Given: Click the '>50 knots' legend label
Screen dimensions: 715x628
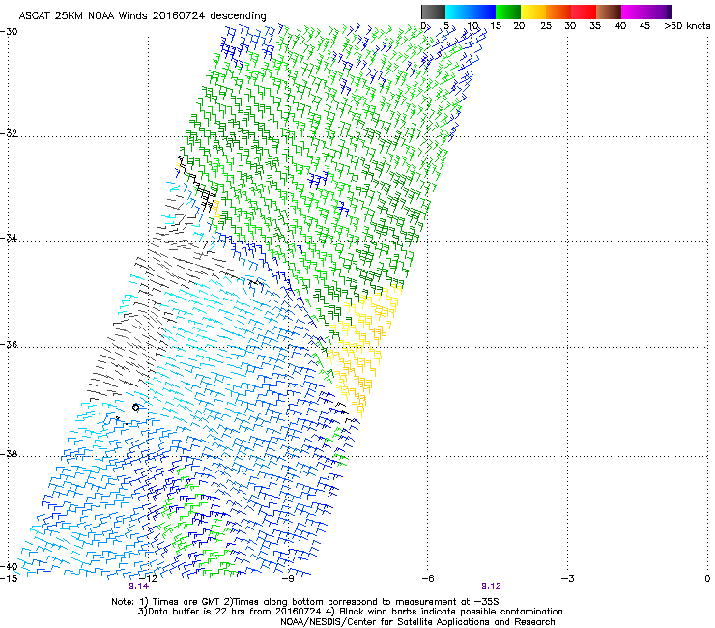Looking at the screenshot, I should [x=687, y=26].
